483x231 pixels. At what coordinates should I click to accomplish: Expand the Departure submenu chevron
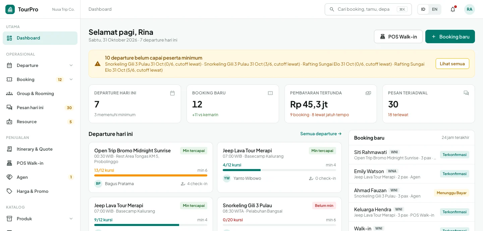71,65
